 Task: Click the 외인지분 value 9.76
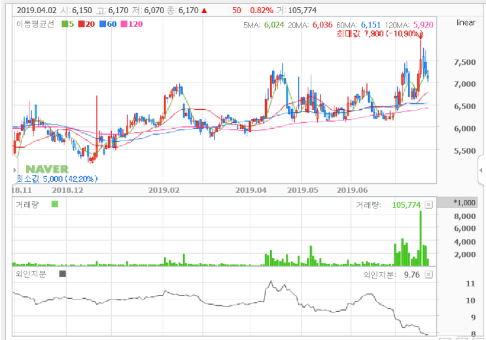click(411, 275)
